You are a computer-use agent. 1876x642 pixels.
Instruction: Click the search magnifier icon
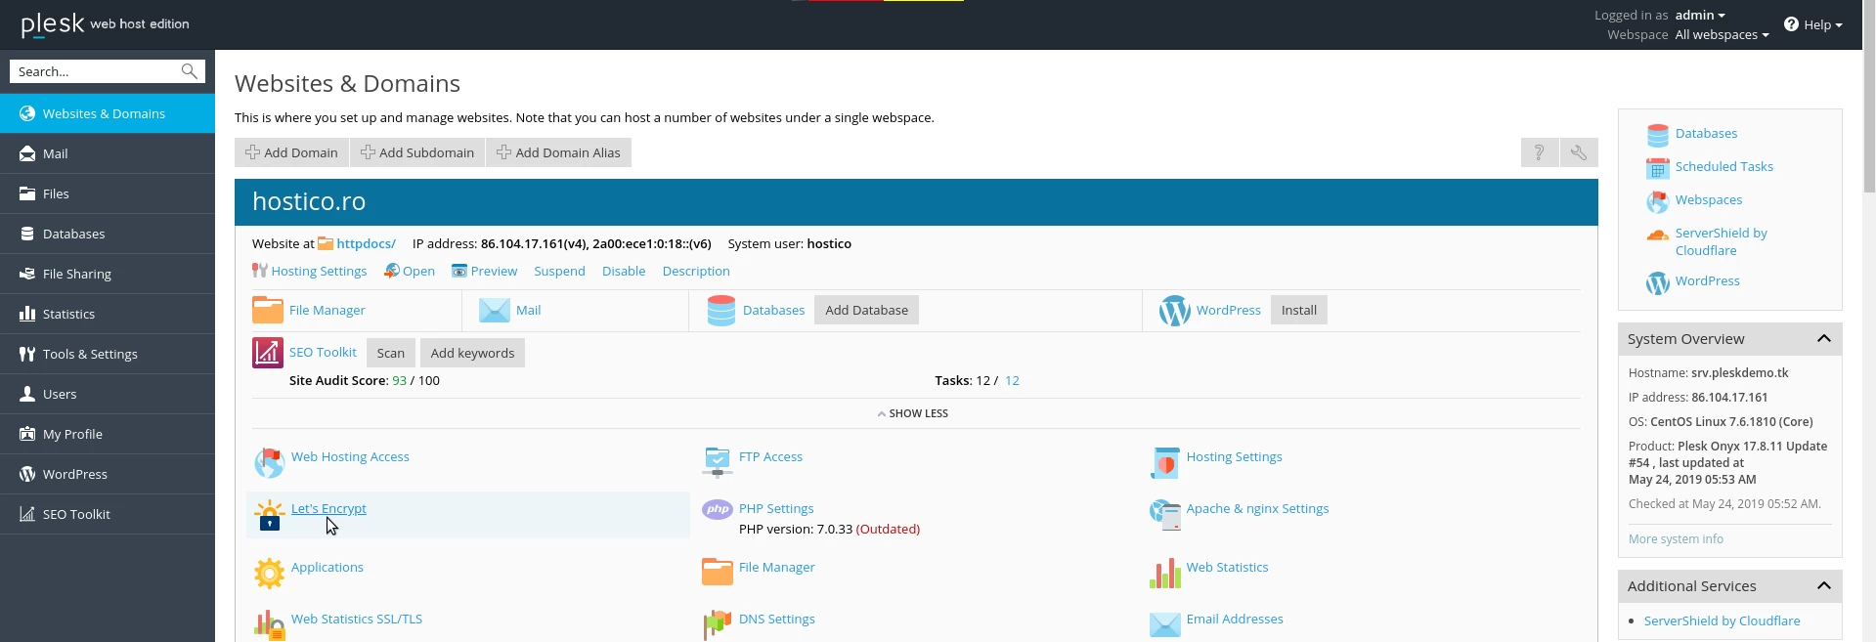tap(190, 71)
